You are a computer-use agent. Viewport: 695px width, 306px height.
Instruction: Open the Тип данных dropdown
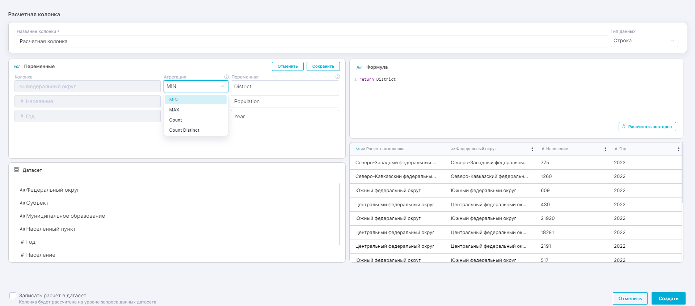644,41
